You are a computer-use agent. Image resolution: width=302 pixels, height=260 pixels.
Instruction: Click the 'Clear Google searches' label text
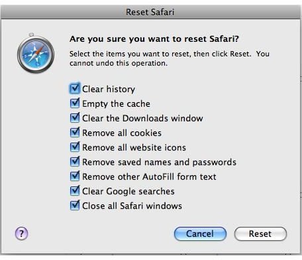point(128,192)
